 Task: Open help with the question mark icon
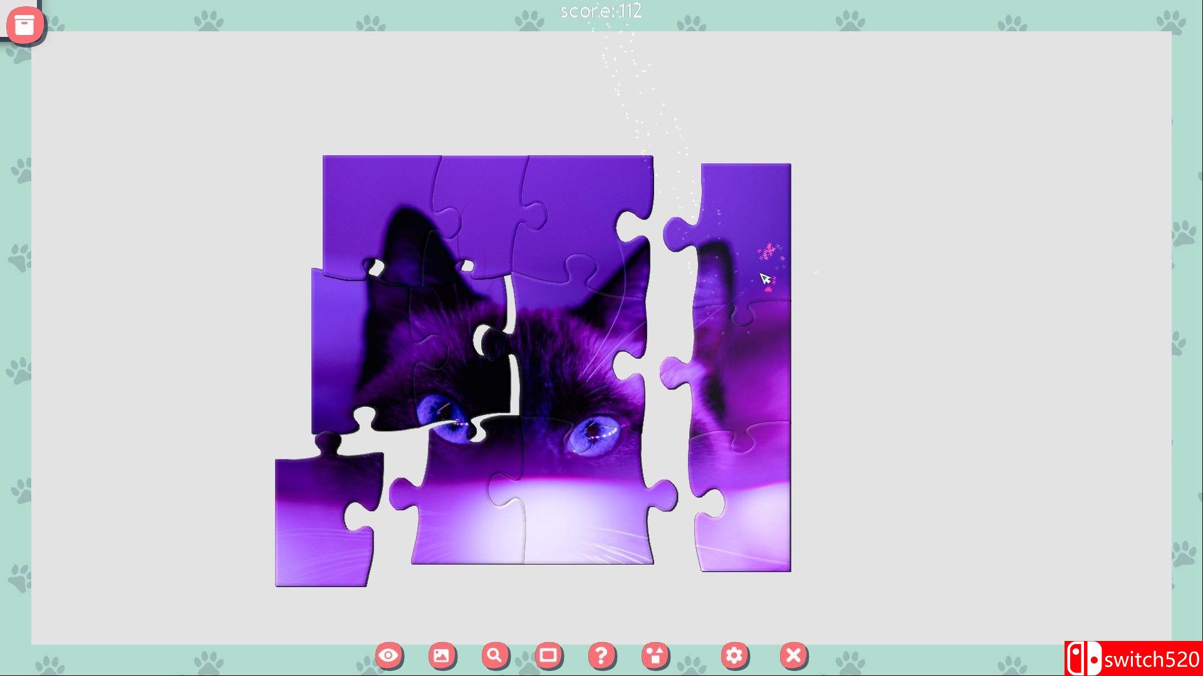pos(601,656)
